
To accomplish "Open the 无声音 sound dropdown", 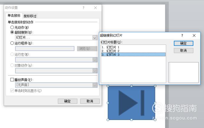I will pos(56,85).
